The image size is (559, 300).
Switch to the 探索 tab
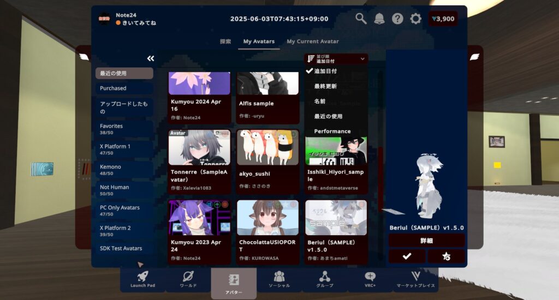click(225, 41)
